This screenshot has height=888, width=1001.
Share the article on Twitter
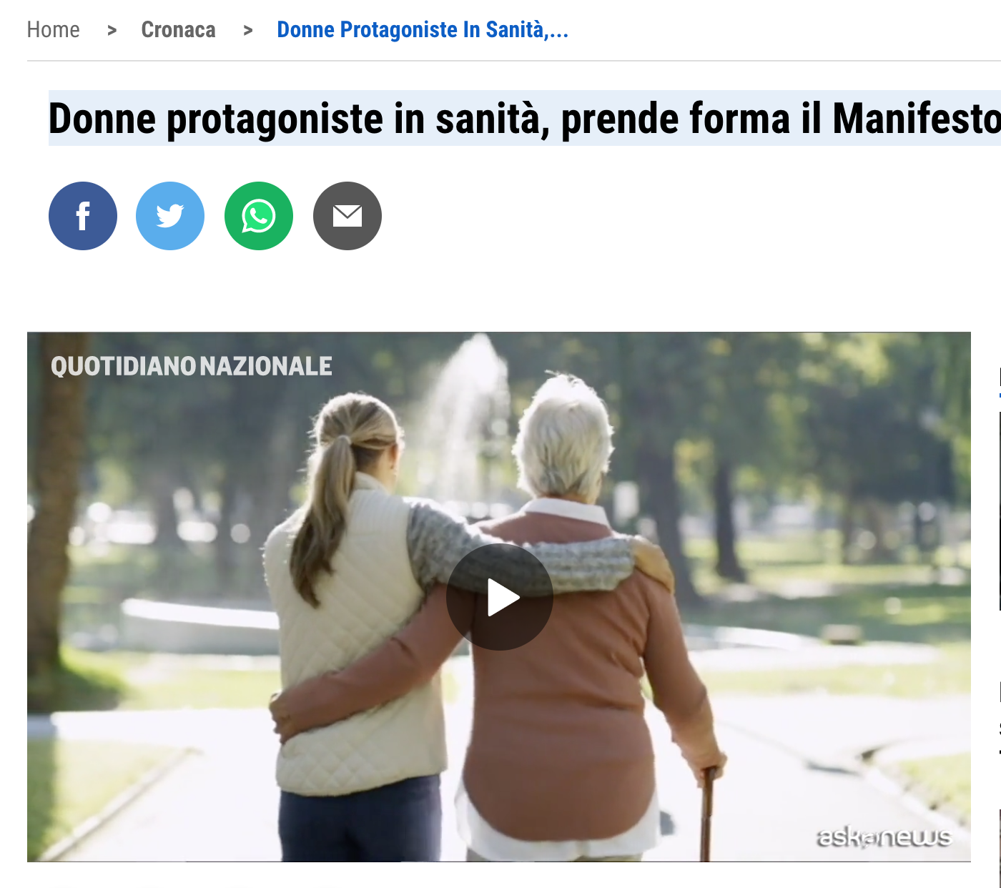pyautogui.click(x=170, y=216)
